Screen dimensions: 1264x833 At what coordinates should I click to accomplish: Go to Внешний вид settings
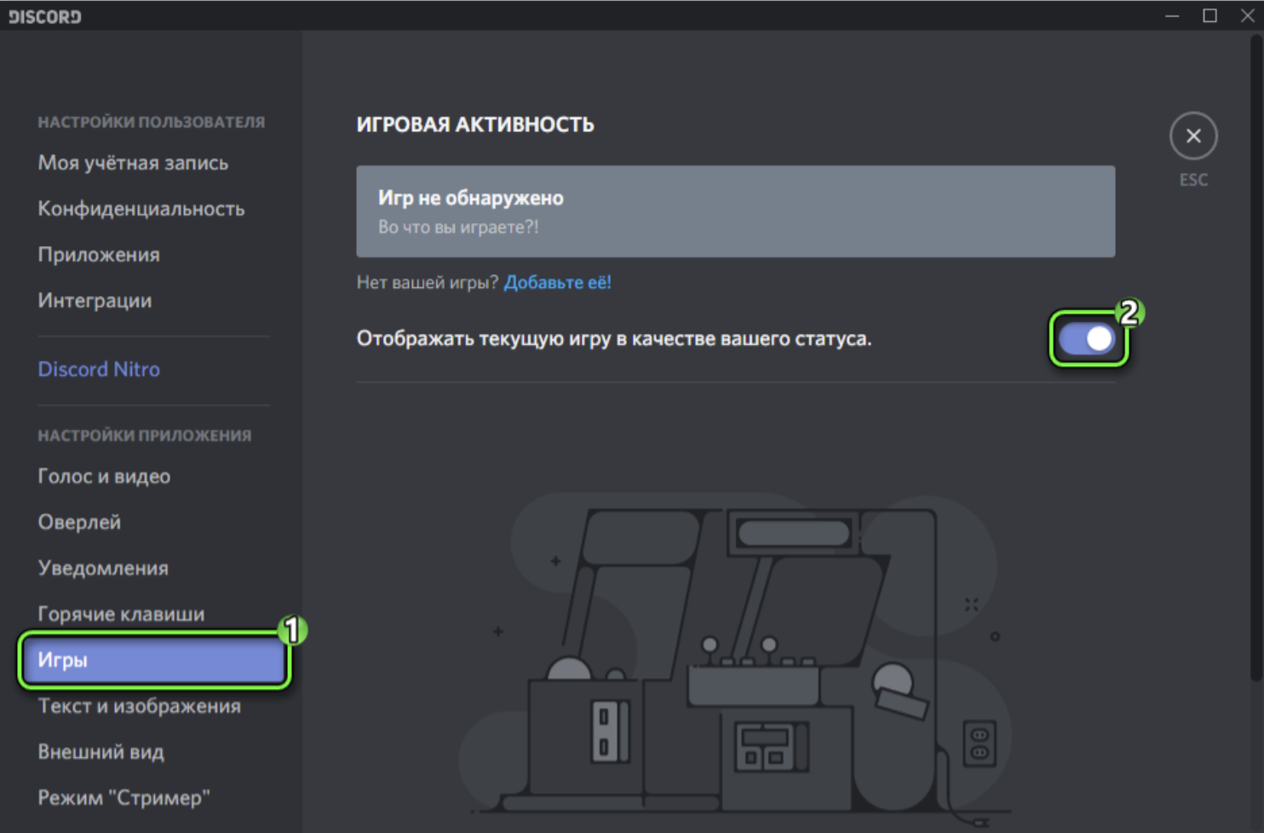coord(101,752)
